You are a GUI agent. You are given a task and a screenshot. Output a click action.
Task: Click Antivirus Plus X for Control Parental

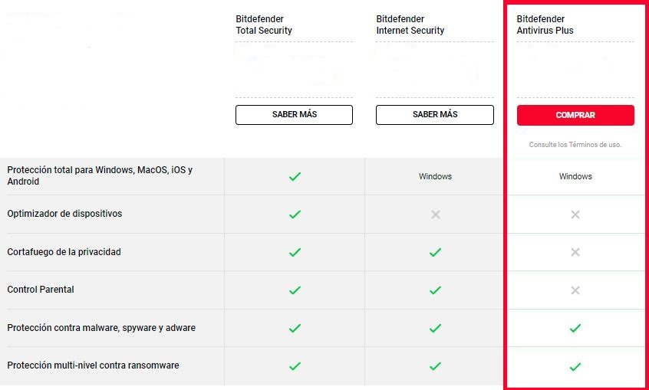(575, 290)
